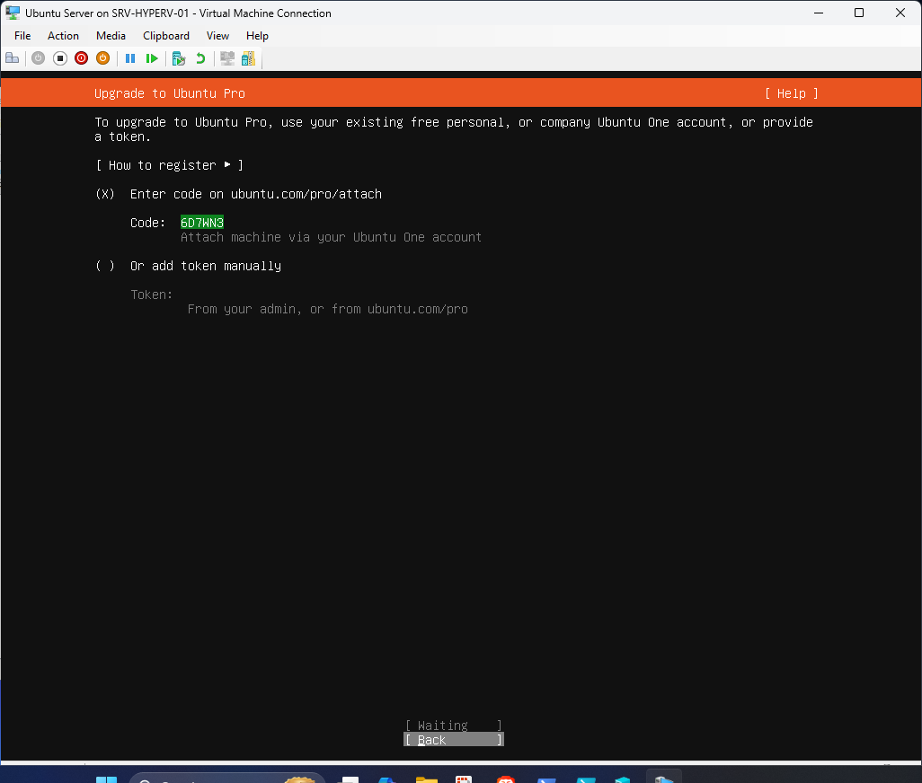922x783 pixels.
Task: Toggle Enhanced Session mode
Action: pos(226,57)
